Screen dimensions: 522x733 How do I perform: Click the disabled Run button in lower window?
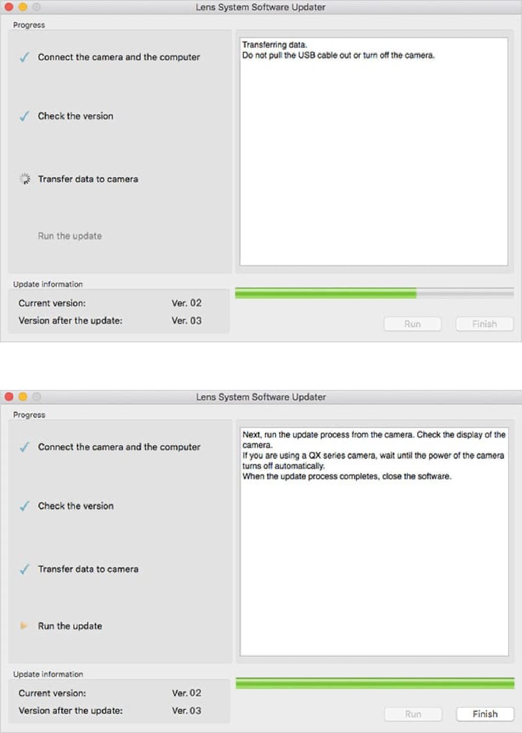pos(413,714)
